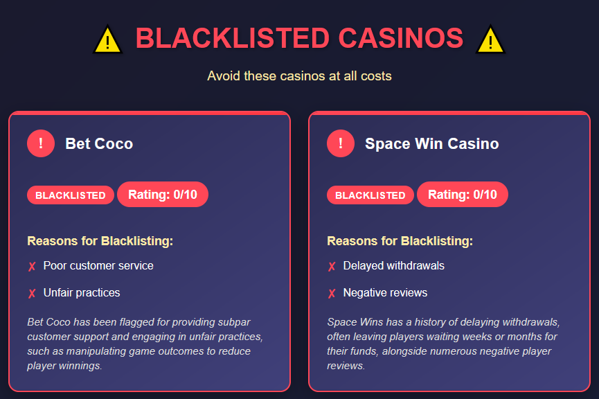Image resolution: width=599 pixels, height=399 pixels.
Task: Click the BLACKLISTED CASINOS page title
Action: 299,39
